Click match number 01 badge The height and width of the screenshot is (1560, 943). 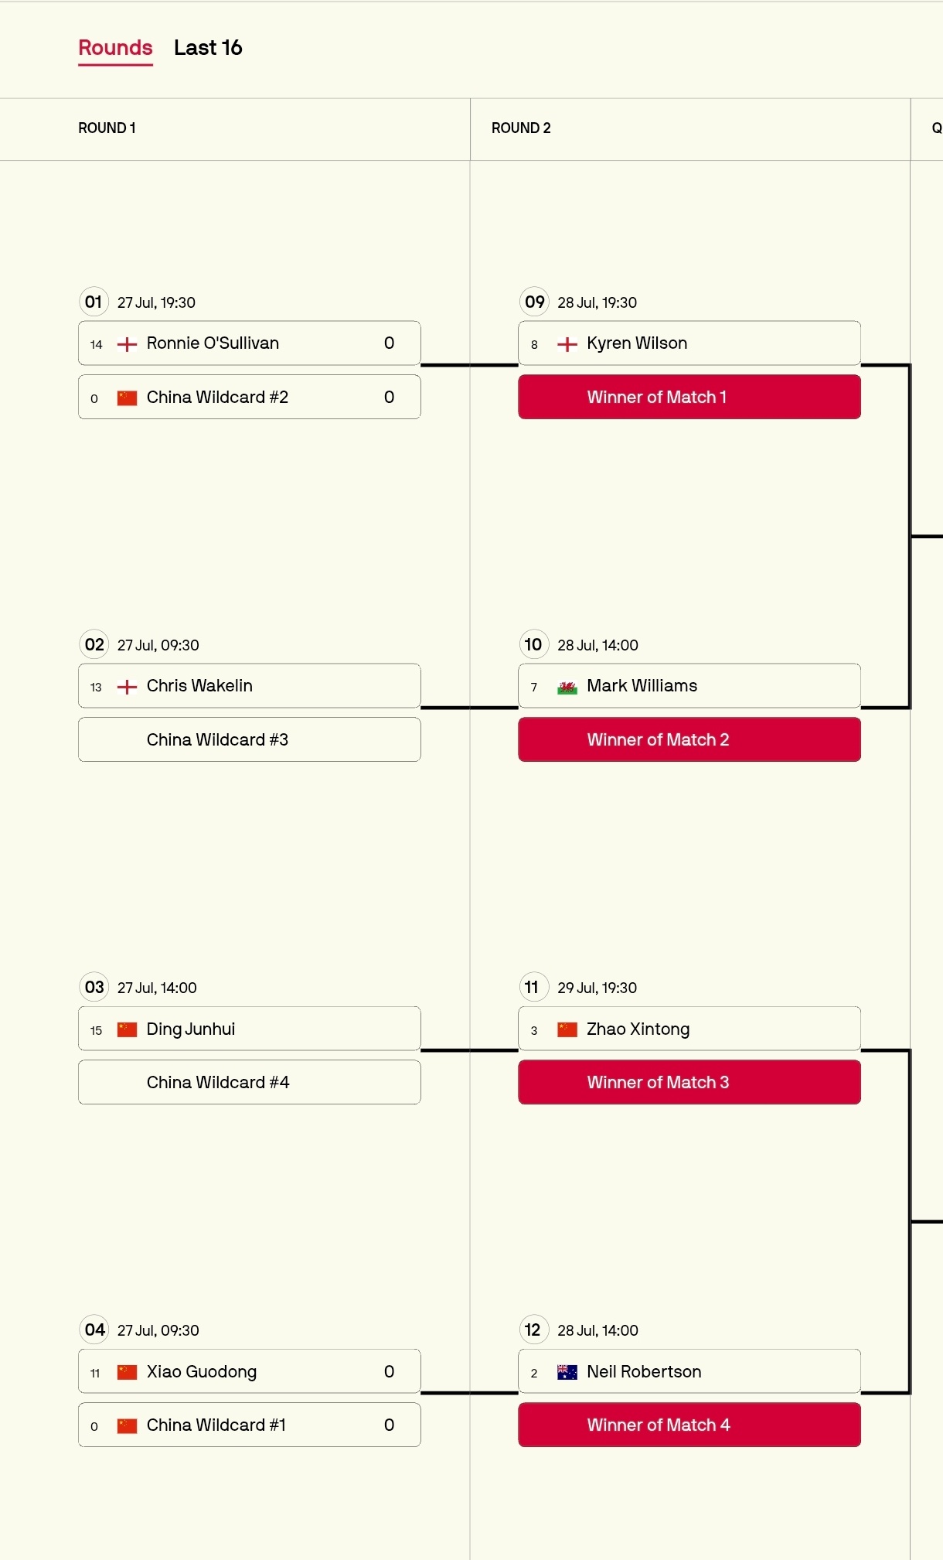coord(94,302)
